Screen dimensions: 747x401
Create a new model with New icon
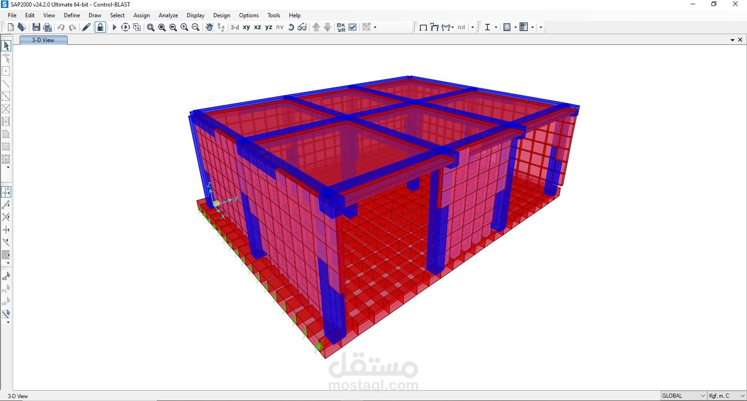(11, 27)
